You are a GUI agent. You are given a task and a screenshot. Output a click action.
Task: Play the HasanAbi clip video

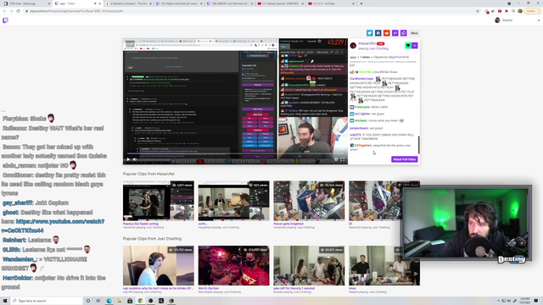coord(128,159)
